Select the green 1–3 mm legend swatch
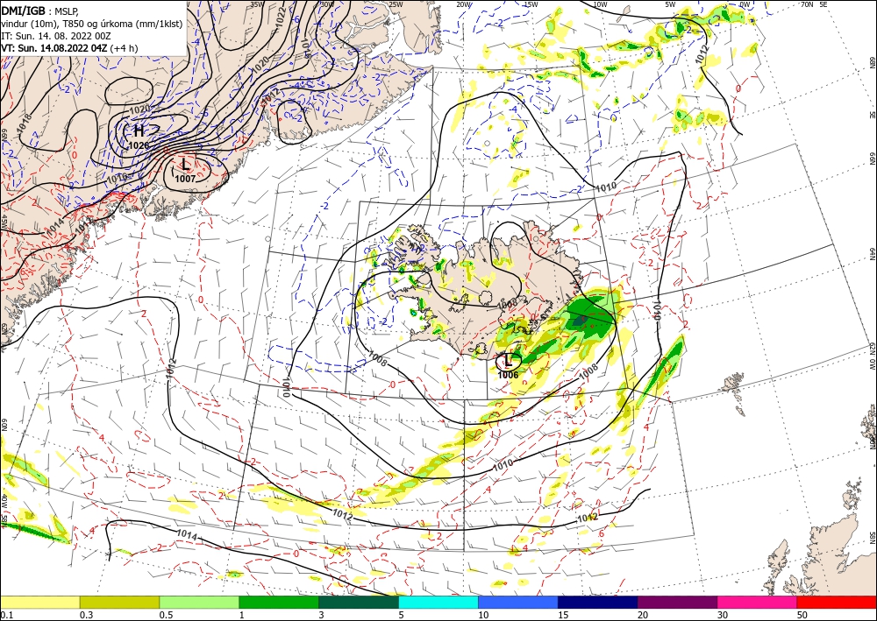The image size is (877, 621). point(279,602)
